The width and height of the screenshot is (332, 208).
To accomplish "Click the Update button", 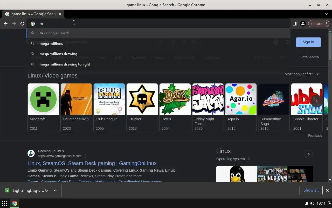I will pyautogui.click(x=316, y=24).
